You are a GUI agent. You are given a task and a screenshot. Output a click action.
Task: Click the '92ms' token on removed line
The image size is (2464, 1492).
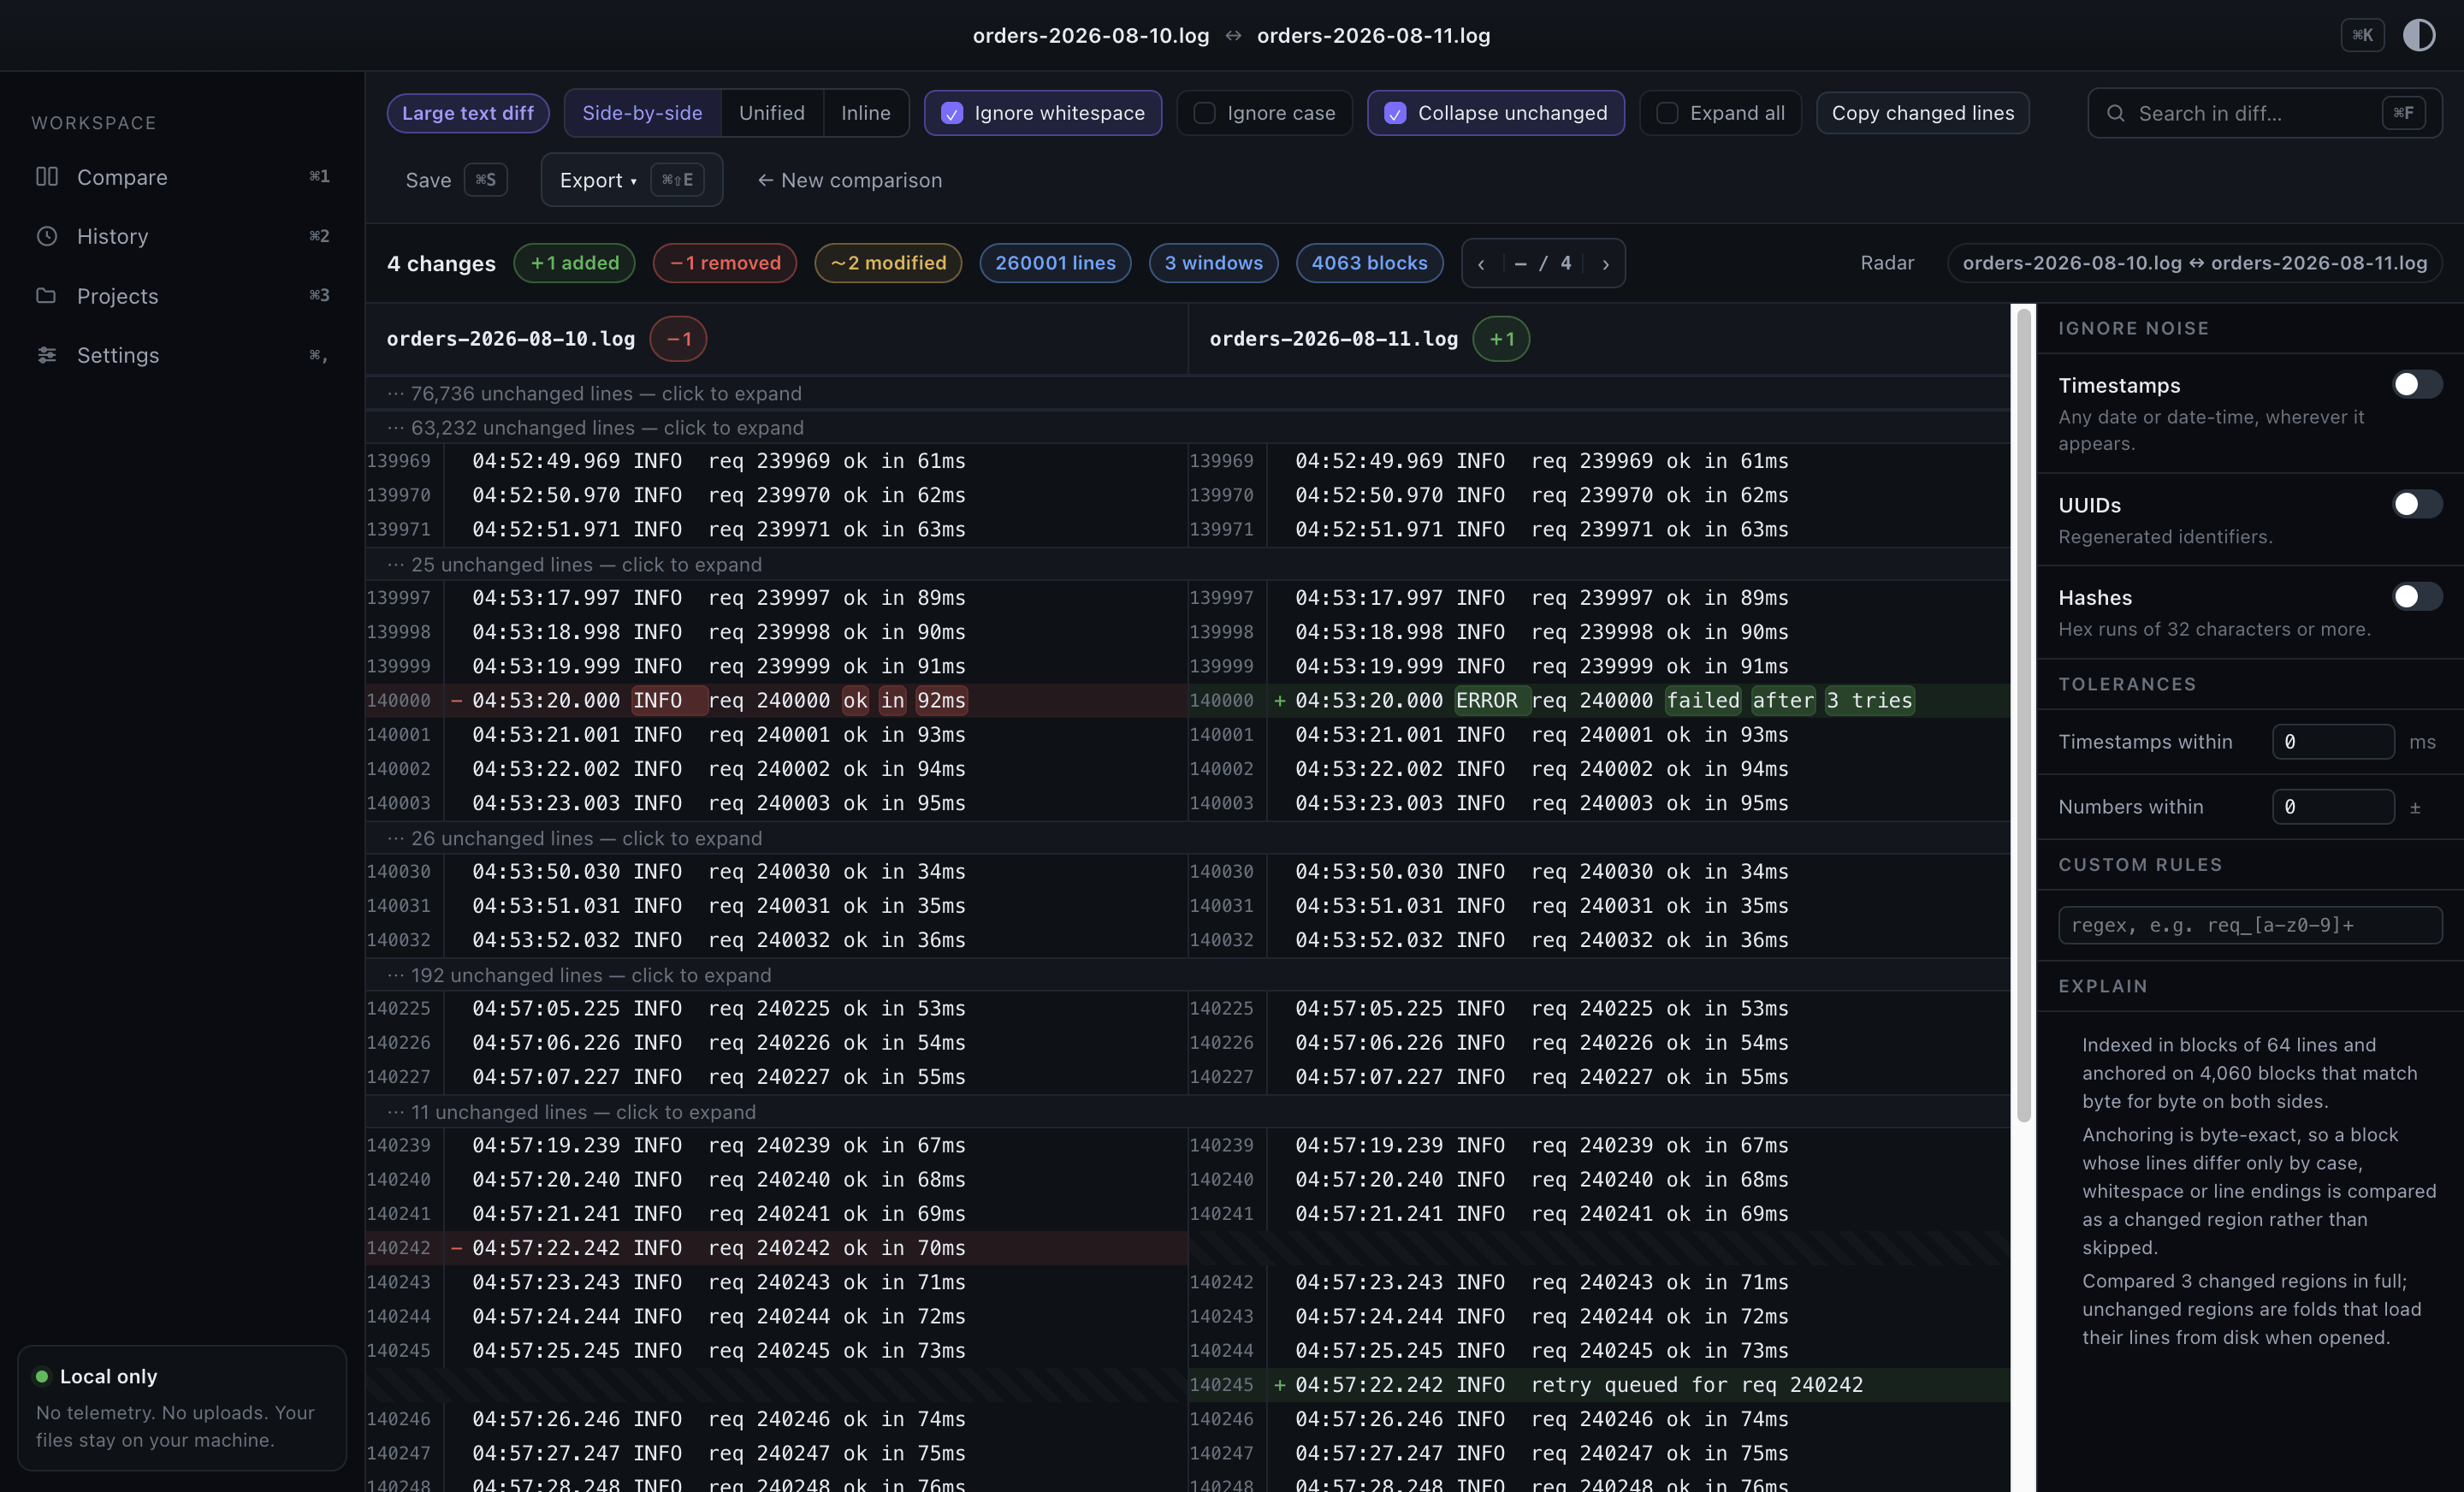pos(941,701)
